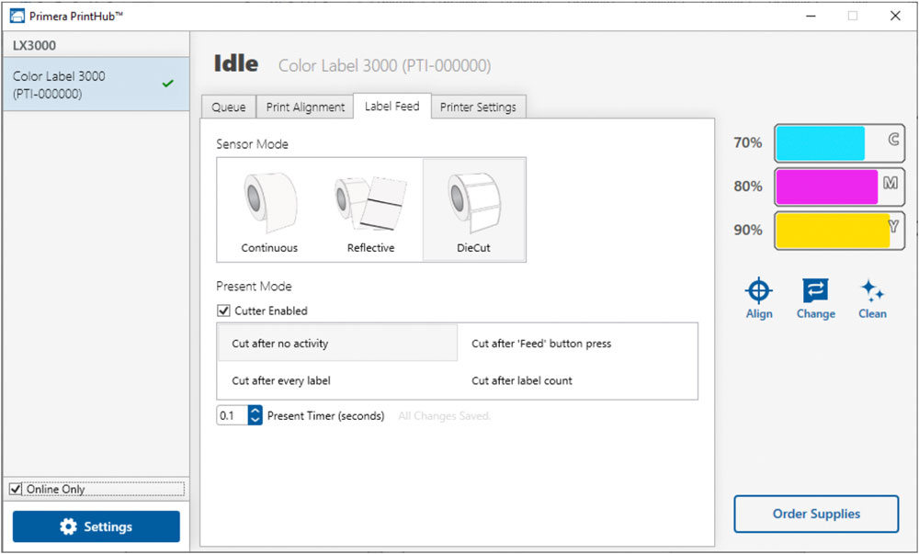Click the 70% cyan ink percentage
Image resolution: width=919 pixels, height=554 pixels.
(x=748, y=143)
